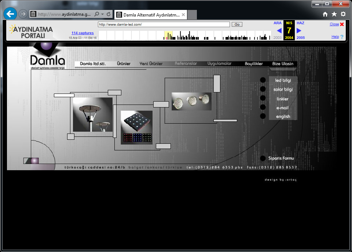The image size is (352, 252).
Task: Open Siparis Formu link
Action: pos(281,158)
